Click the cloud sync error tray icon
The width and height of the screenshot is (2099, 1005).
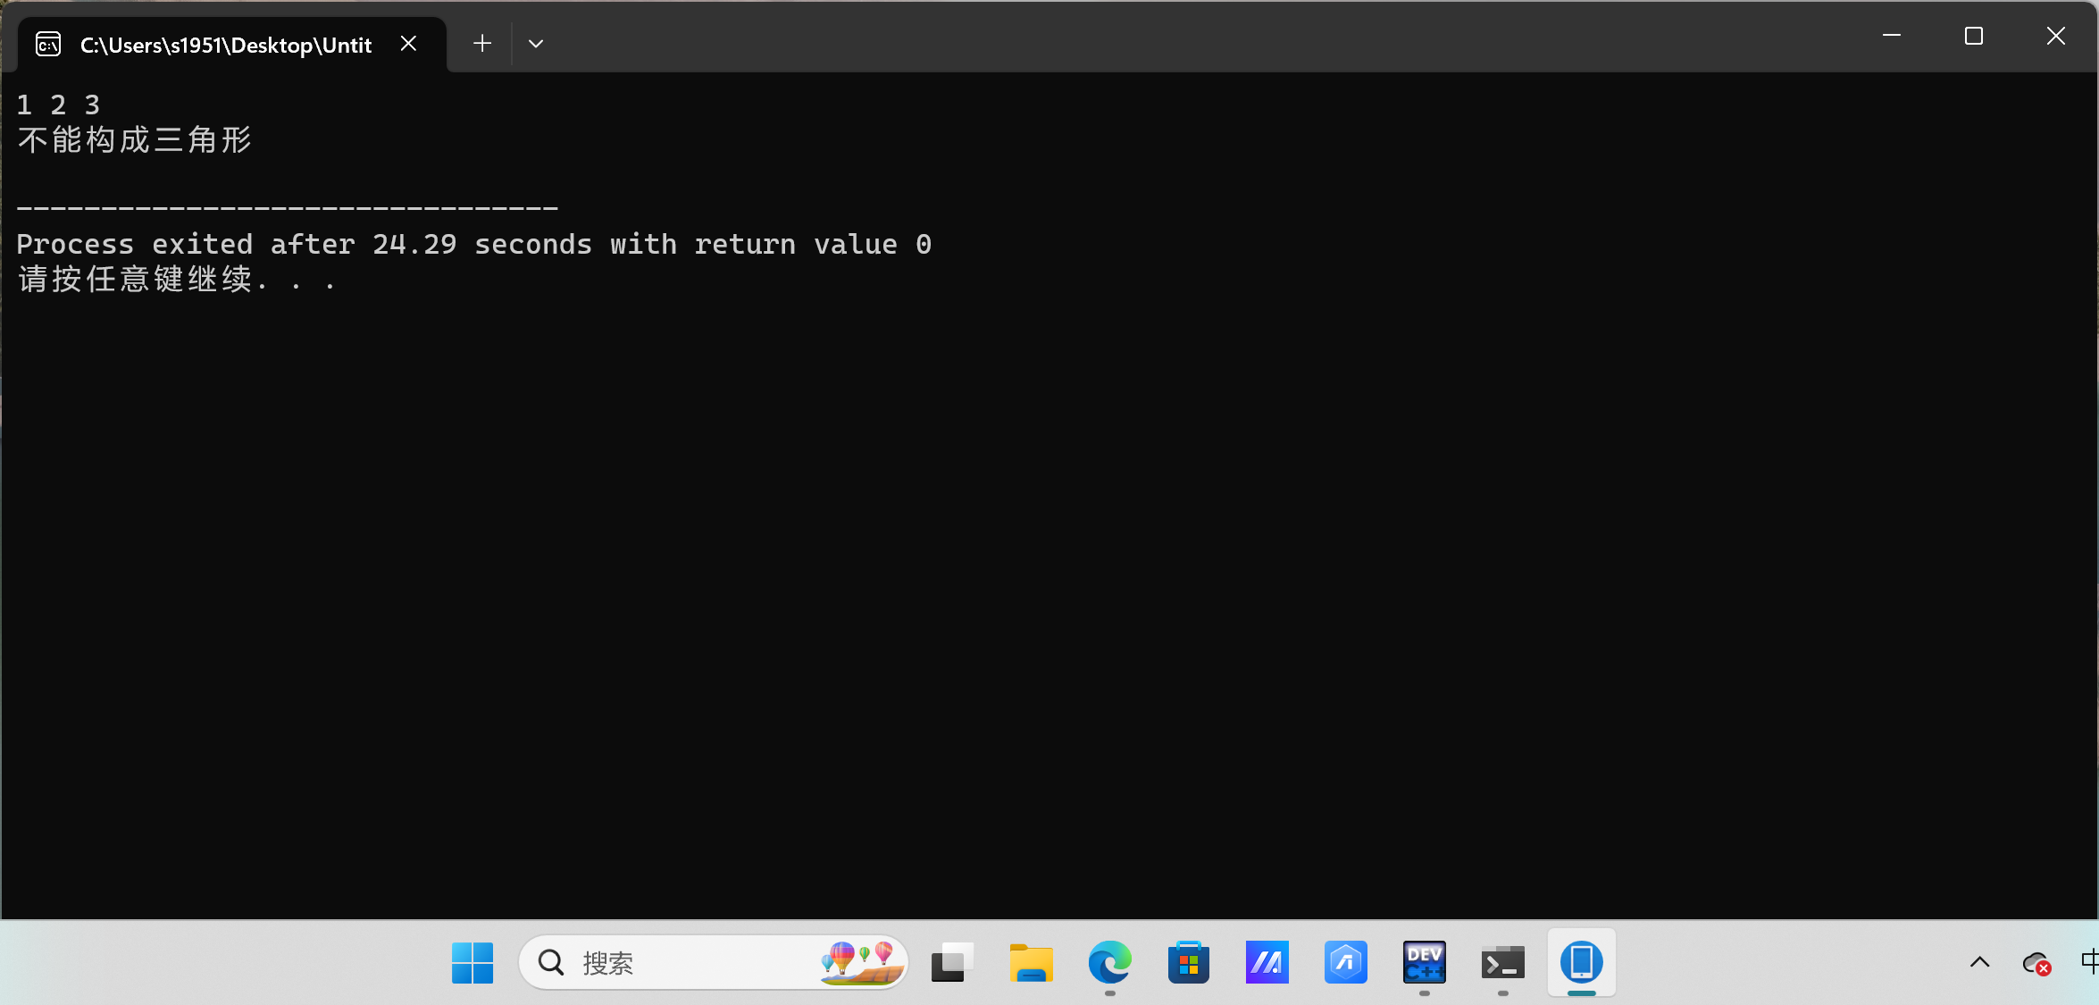pyautogui.click(x=2036, y=962)
